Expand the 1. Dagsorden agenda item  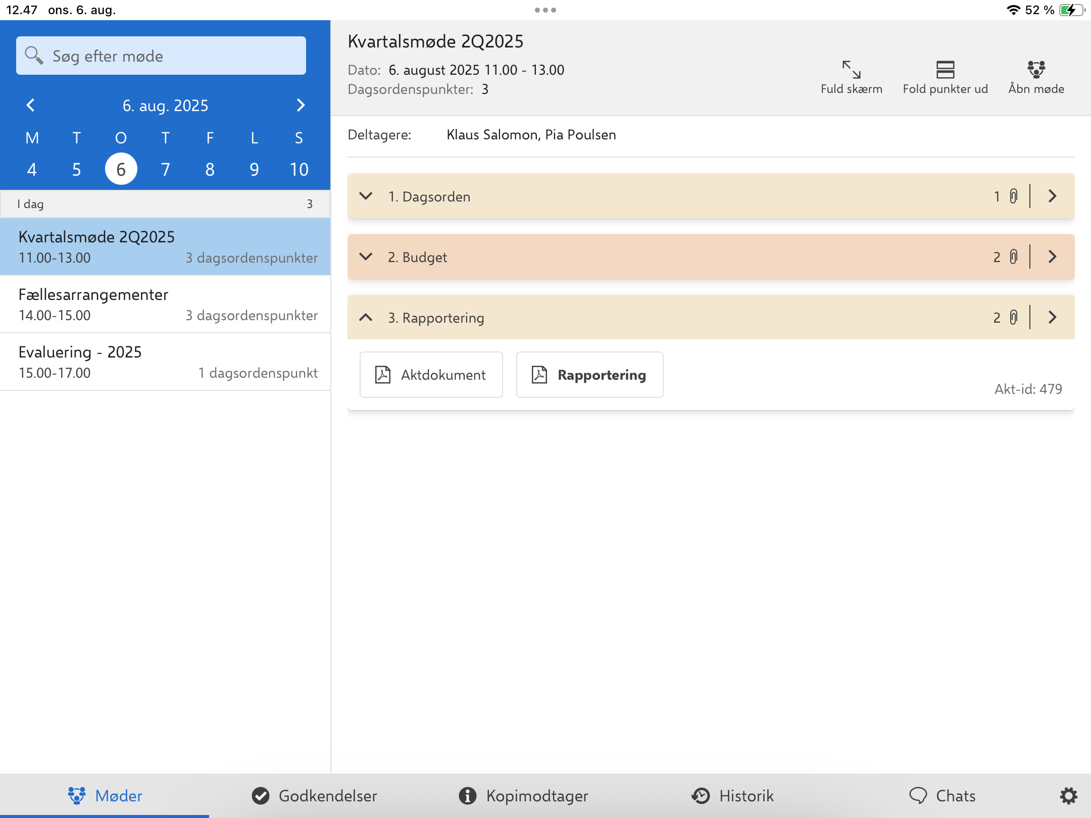click(366, 196)
